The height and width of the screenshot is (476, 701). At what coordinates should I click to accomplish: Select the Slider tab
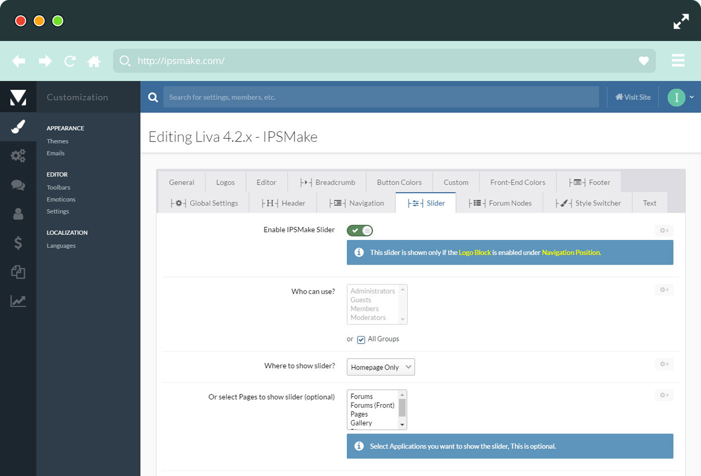[426, 203]
